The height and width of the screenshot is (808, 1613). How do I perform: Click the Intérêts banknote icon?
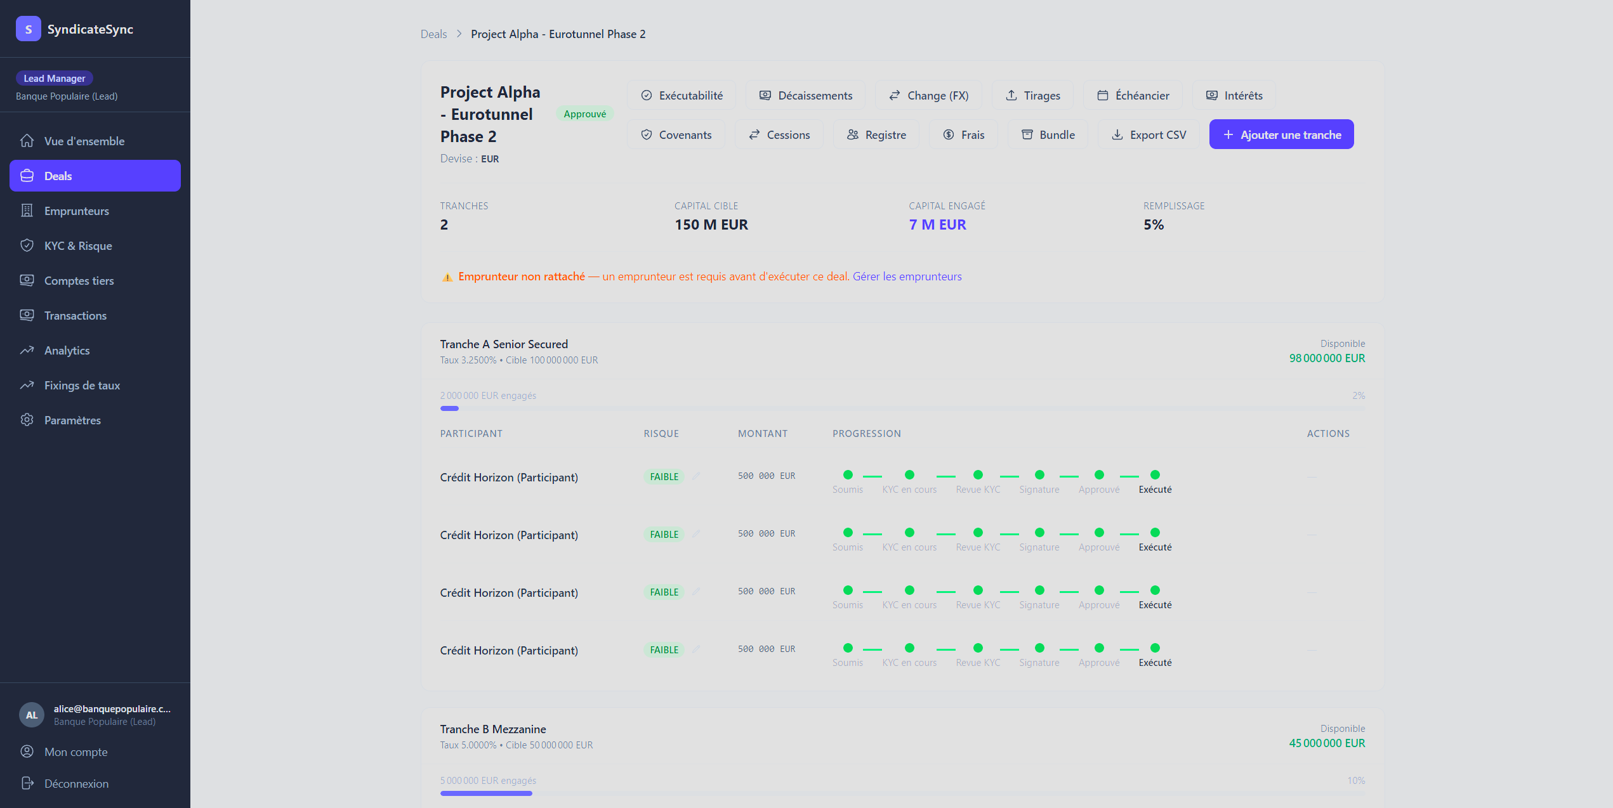click(x=1212, y=95)
